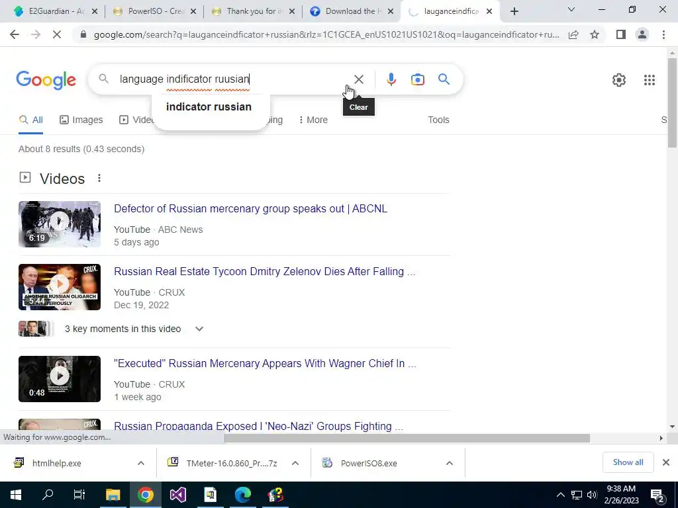678x508 pixels.
Task: Open Defector of Russian mercenary group link
Action: pyautogui.click(x=250, y=208)
